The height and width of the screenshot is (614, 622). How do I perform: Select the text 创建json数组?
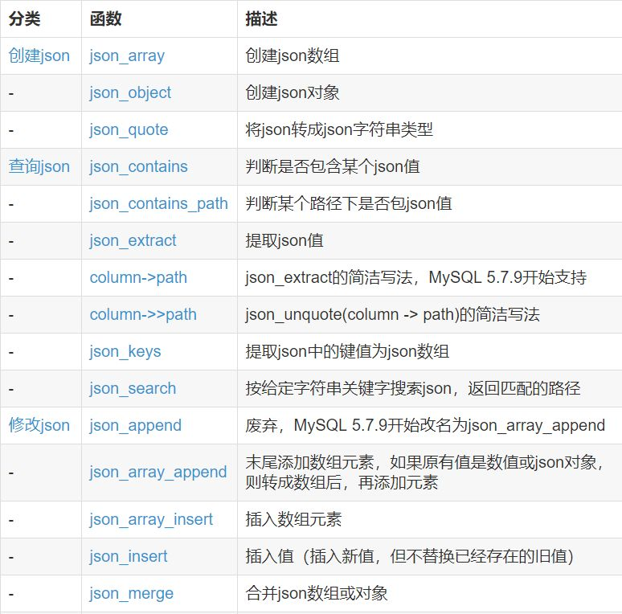coord(293,55)
